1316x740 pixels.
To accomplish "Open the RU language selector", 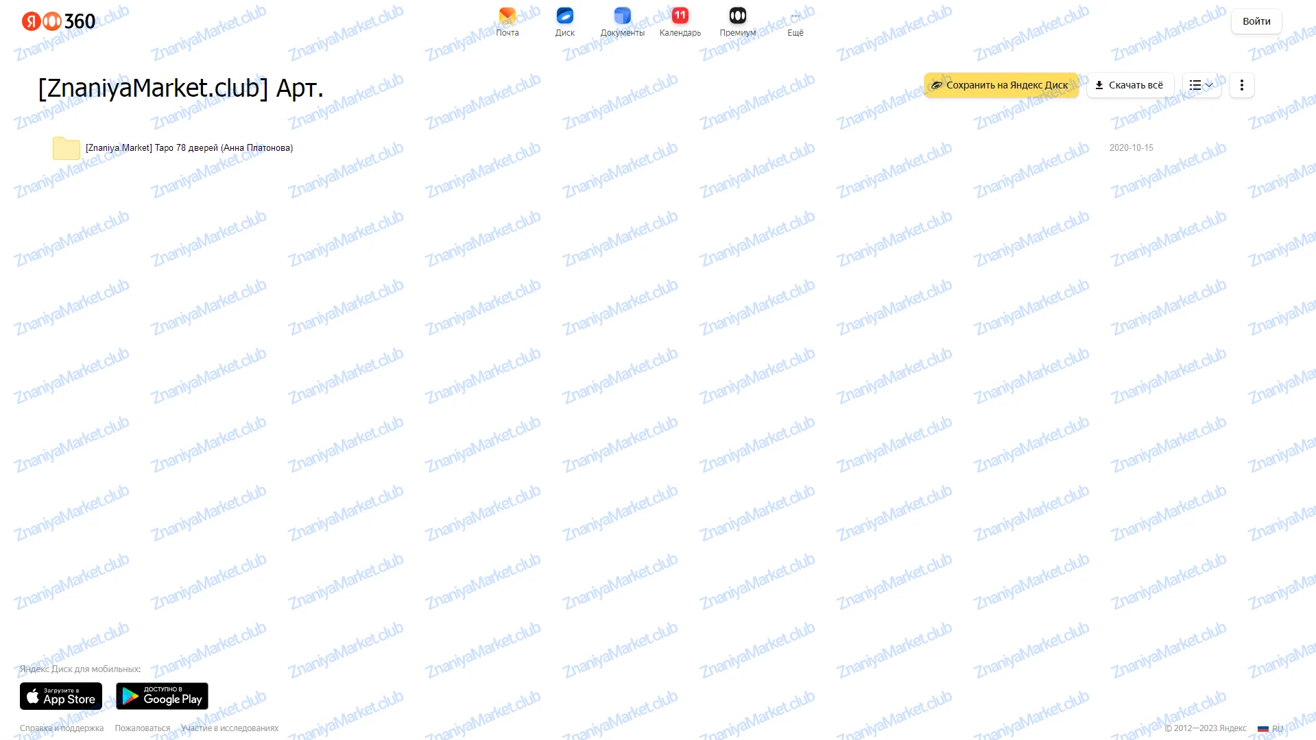I will 1271,728.
